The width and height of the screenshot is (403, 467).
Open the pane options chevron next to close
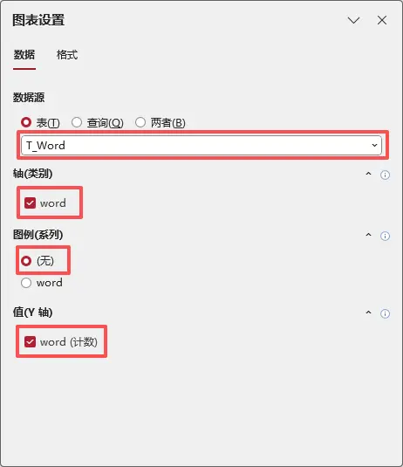[353, 20]
